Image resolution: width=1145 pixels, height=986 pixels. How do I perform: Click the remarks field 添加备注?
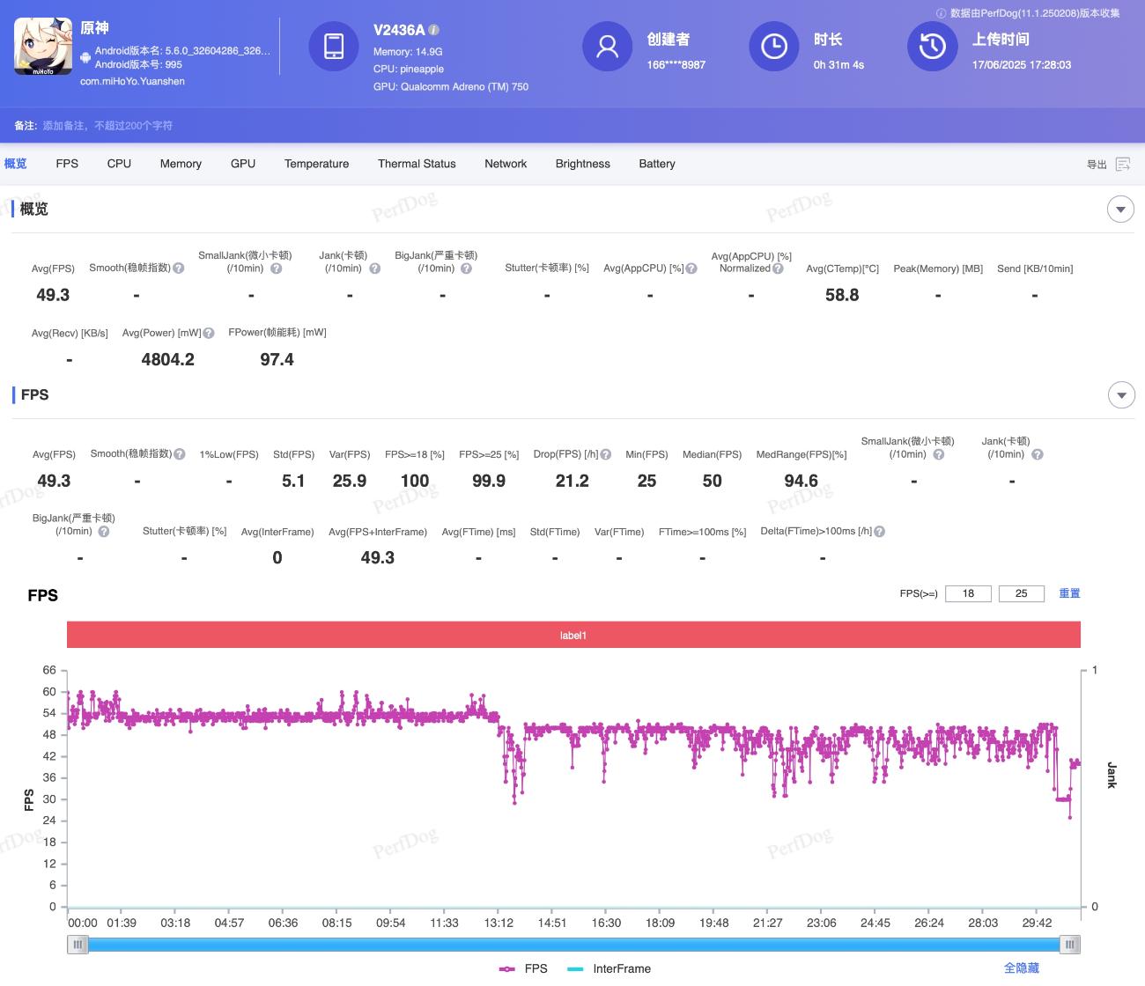point(107,126)
